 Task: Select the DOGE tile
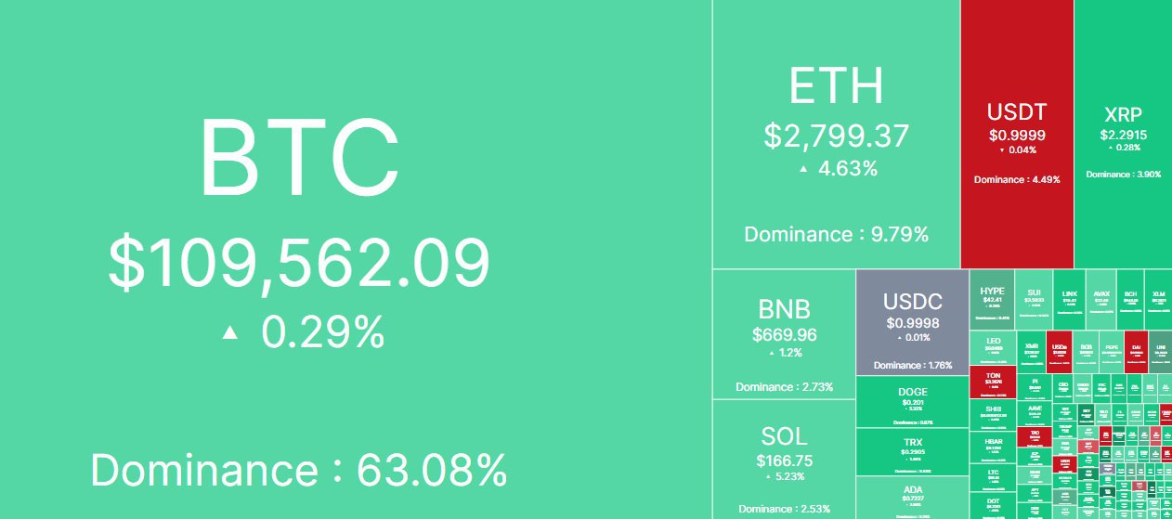tap(912, 401)
